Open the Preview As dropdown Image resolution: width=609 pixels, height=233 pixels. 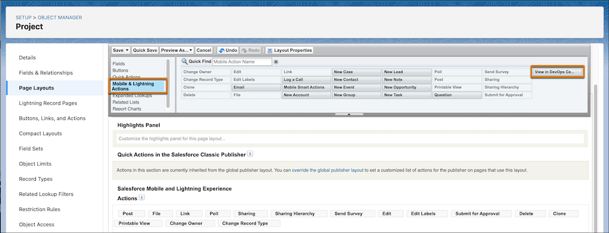click(177, 50)
